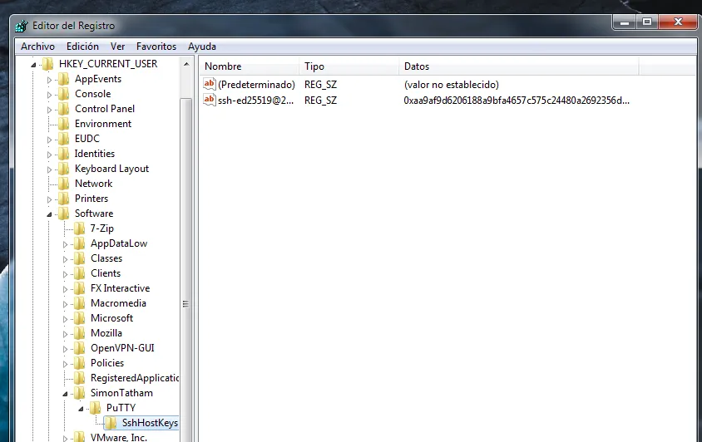This screenshot has width=702, height=442.
Task: Collapse the SimonTatham key
Action: click(66, 394)
